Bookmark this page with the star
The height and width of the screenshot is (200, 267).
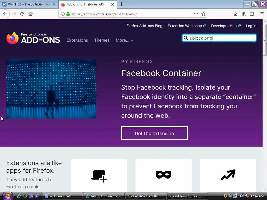pos(203,14)
